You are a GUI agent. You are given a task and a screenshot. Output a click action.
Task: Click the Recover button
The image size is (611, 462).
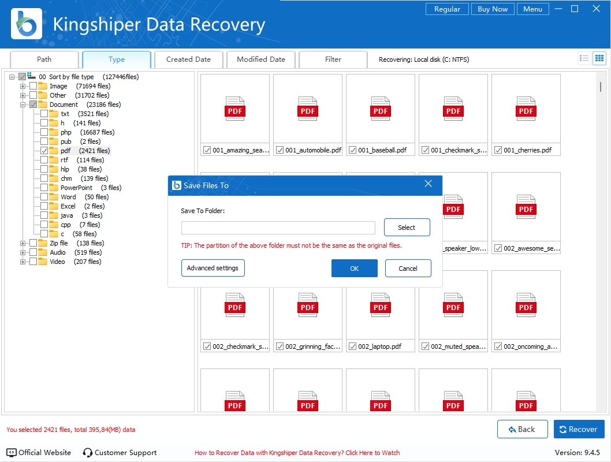pyautogui.click(x=579, y=429)
